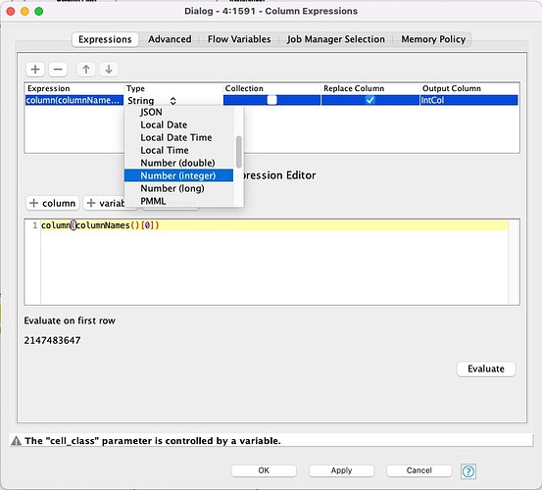
Task: Select Number (double) type option
Action: click(178, 163)
